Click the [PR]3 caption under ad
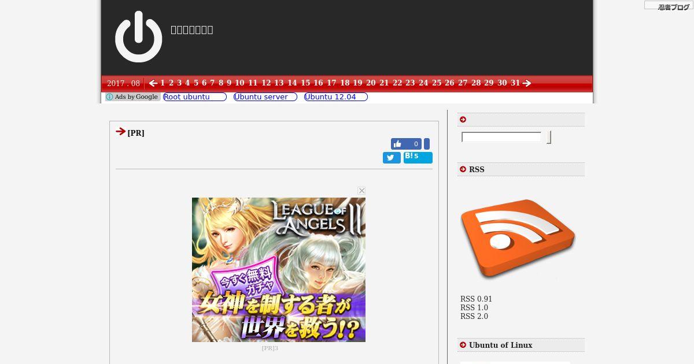This screenshot has height=364, width=694. click(270, 348)
